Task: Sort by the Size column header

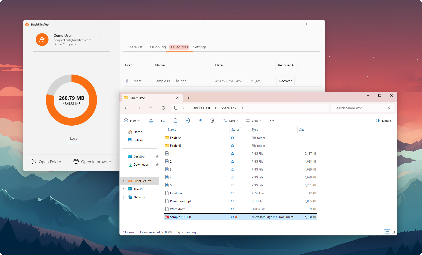Action: [302, 130]
